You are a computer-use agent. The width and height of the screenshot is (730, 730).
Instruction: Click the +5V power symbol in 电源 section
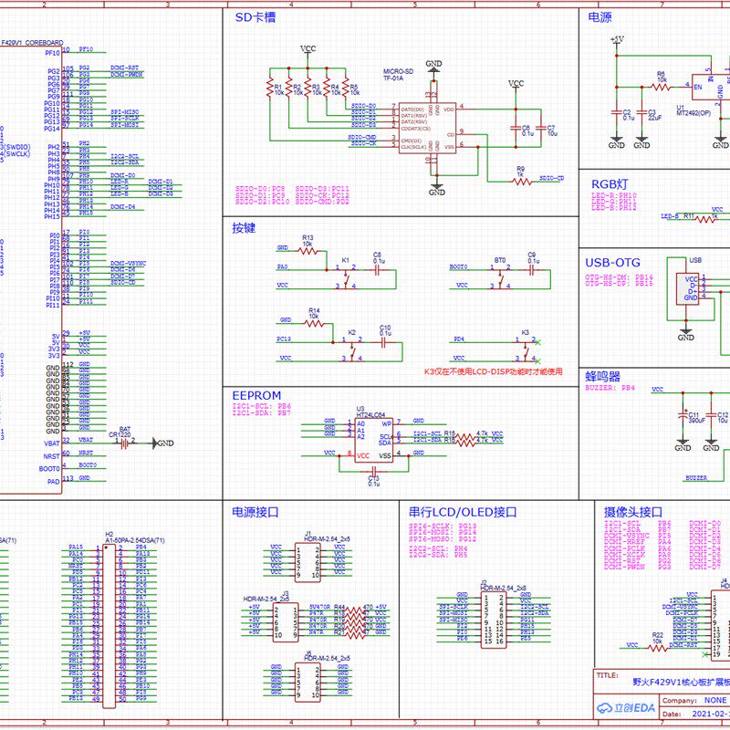617,41
